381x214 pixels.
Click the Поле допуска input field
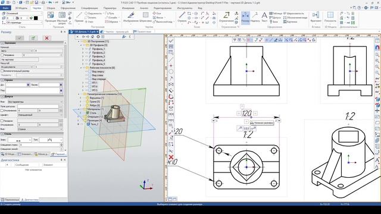pyautogui.click(x=38, y=106)
